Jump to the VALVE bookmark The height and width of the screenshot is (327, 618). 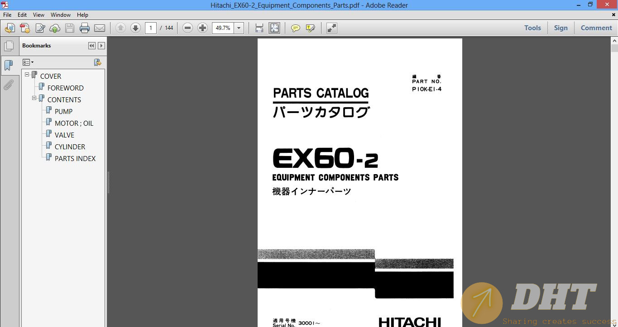pos(64,135)
